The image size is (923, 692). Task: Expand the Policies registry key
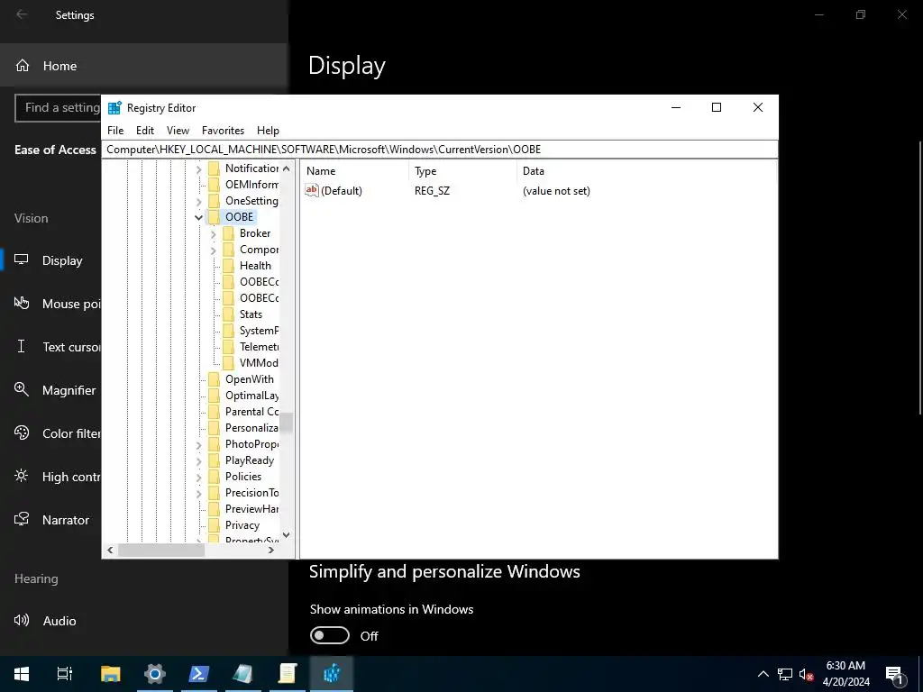(x=199, y=478)
